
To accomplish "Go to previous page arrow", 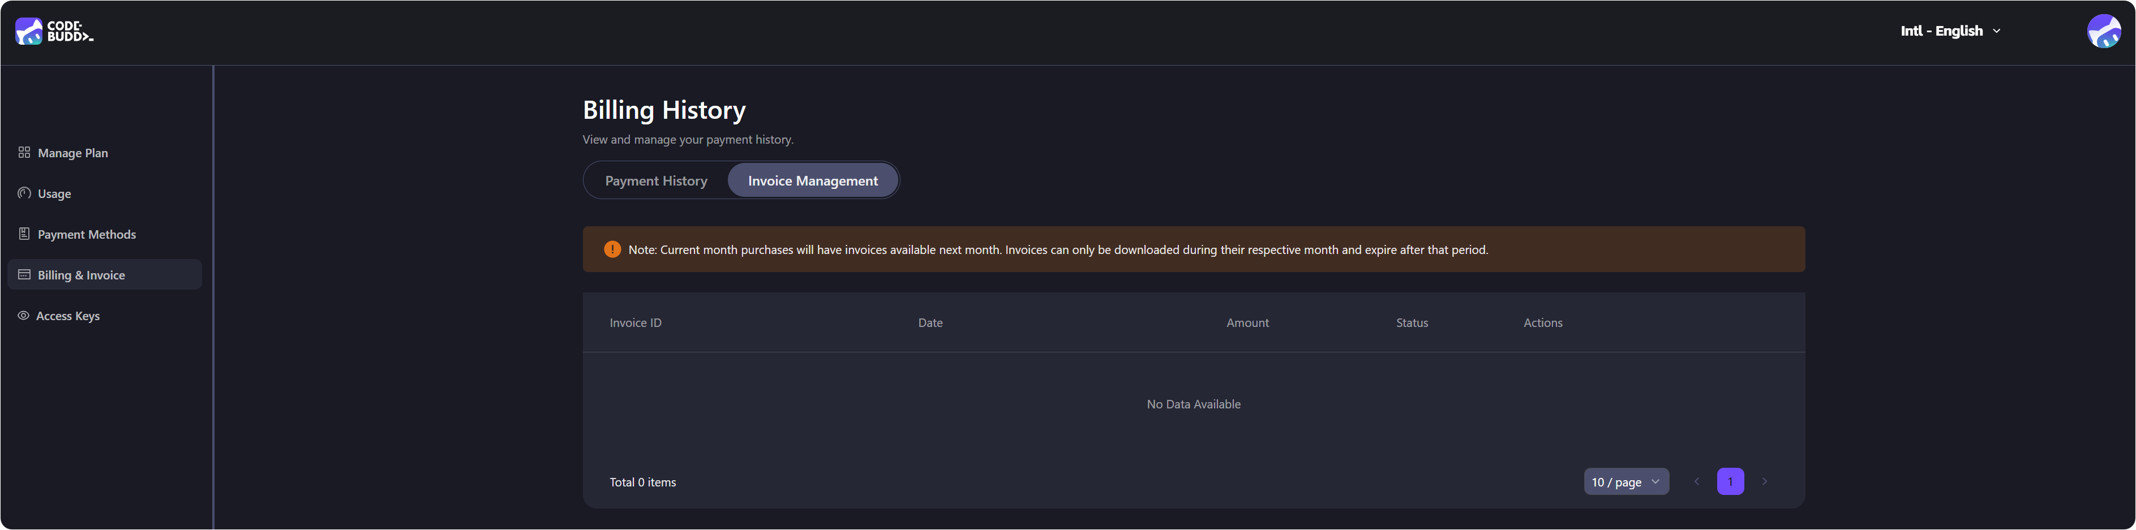I will point(1697,481).
